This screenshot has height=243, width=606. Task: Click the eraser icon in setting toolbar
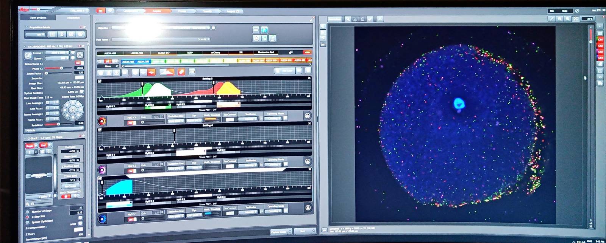pos(181,72)
